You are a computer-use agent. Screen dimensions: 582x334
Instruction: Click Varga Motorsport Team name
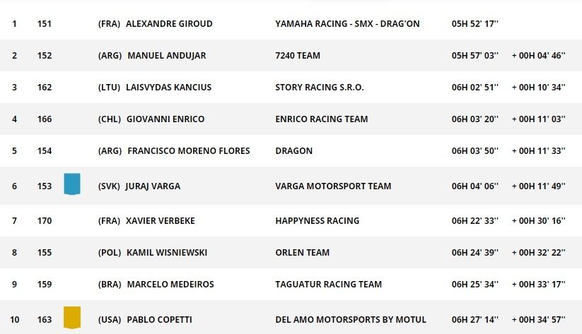[x=333, y=186]
